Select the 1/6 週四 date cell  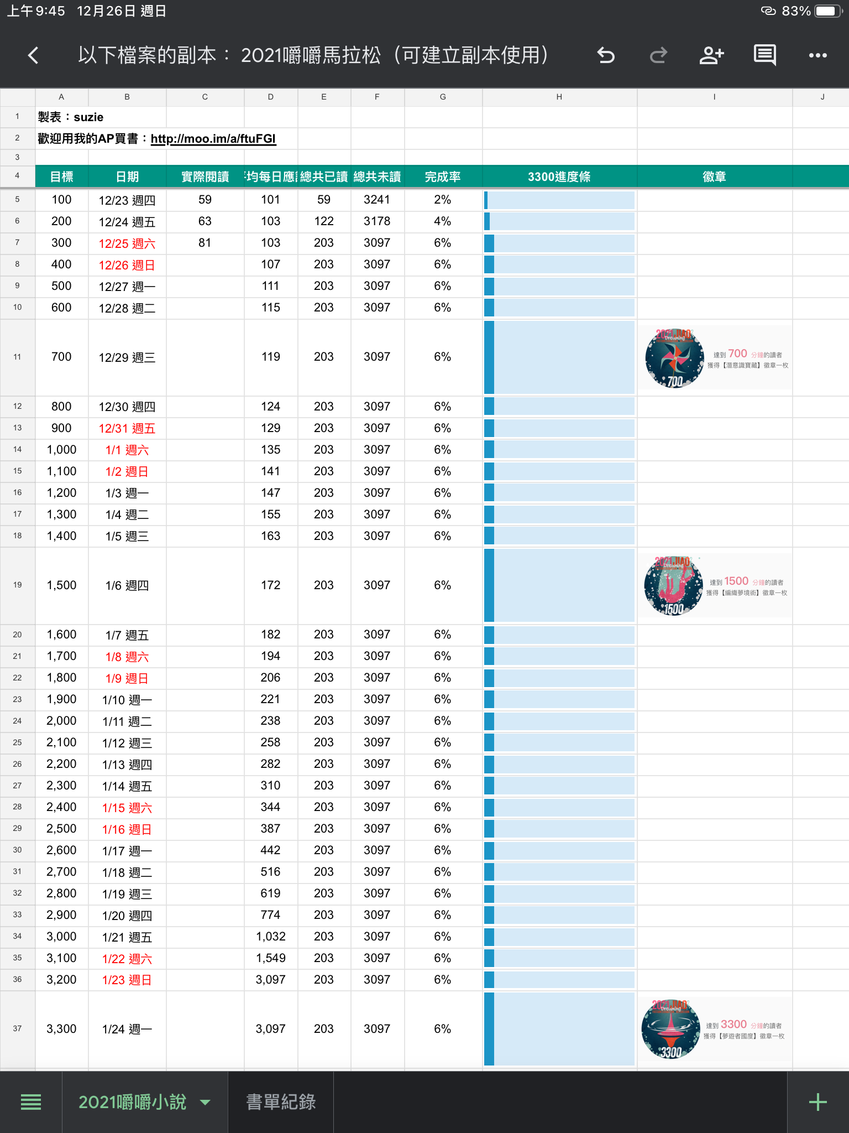(x=127, y=585)
